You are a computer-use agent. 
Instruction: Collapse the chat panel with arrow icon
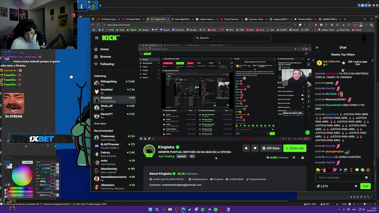(317, 47)
